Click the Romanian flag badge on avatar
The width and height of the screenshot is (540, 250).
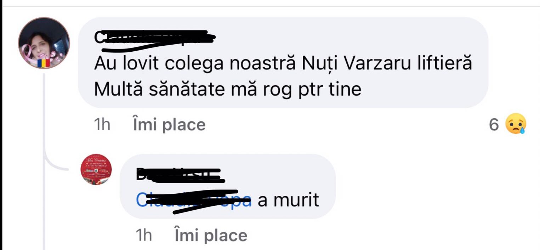(x=44, y=63)
